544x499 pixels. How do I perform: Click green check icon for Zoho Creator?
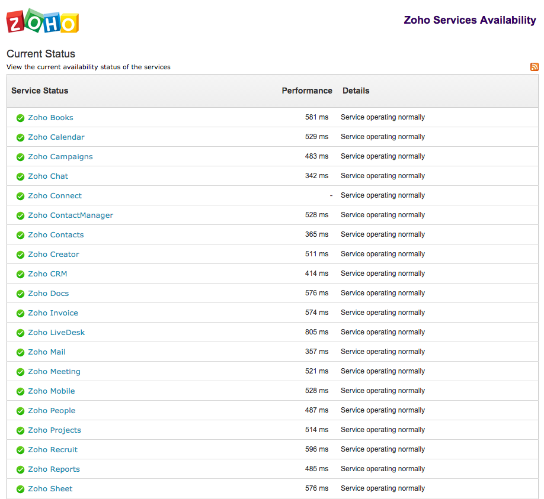21,255
